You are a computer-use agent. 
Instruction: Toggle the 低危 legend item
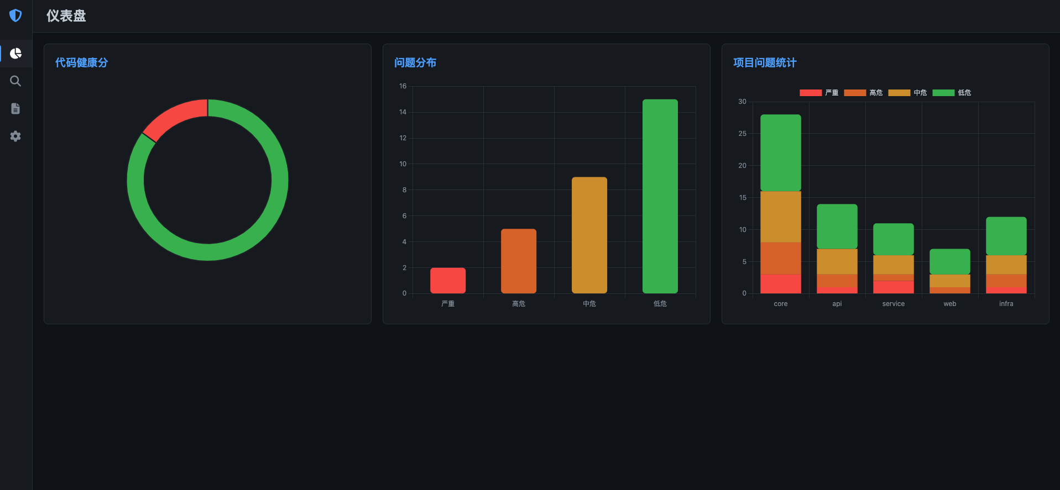coord(952,93)
